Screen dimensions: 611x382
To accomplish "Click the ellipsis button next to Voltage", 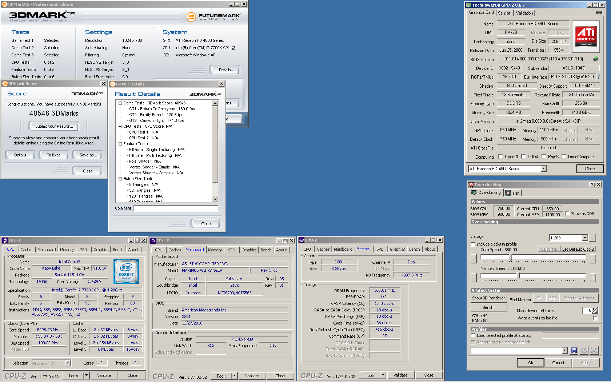I will pyautogui.click(x=592, y=238).
